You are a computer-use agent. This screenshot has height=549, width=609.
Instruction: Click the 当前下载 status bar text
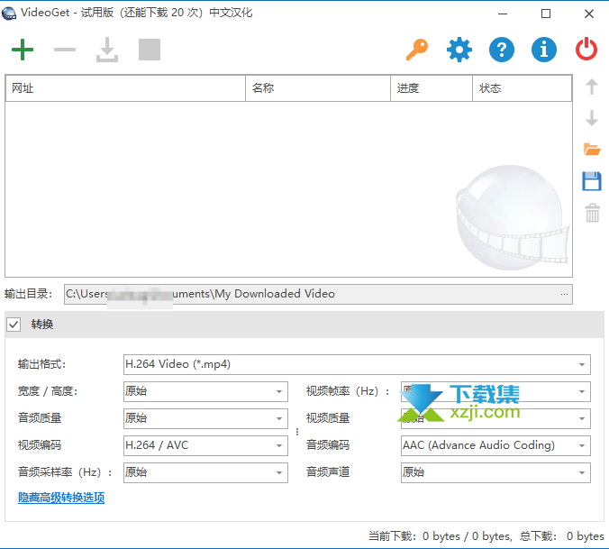[x=440, y=536]
